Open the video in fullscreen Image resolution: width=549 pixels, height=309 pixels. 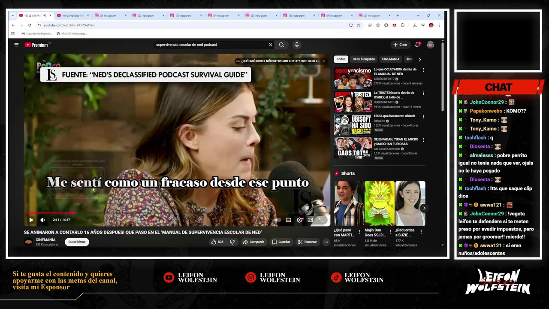(x=321, y=220)
